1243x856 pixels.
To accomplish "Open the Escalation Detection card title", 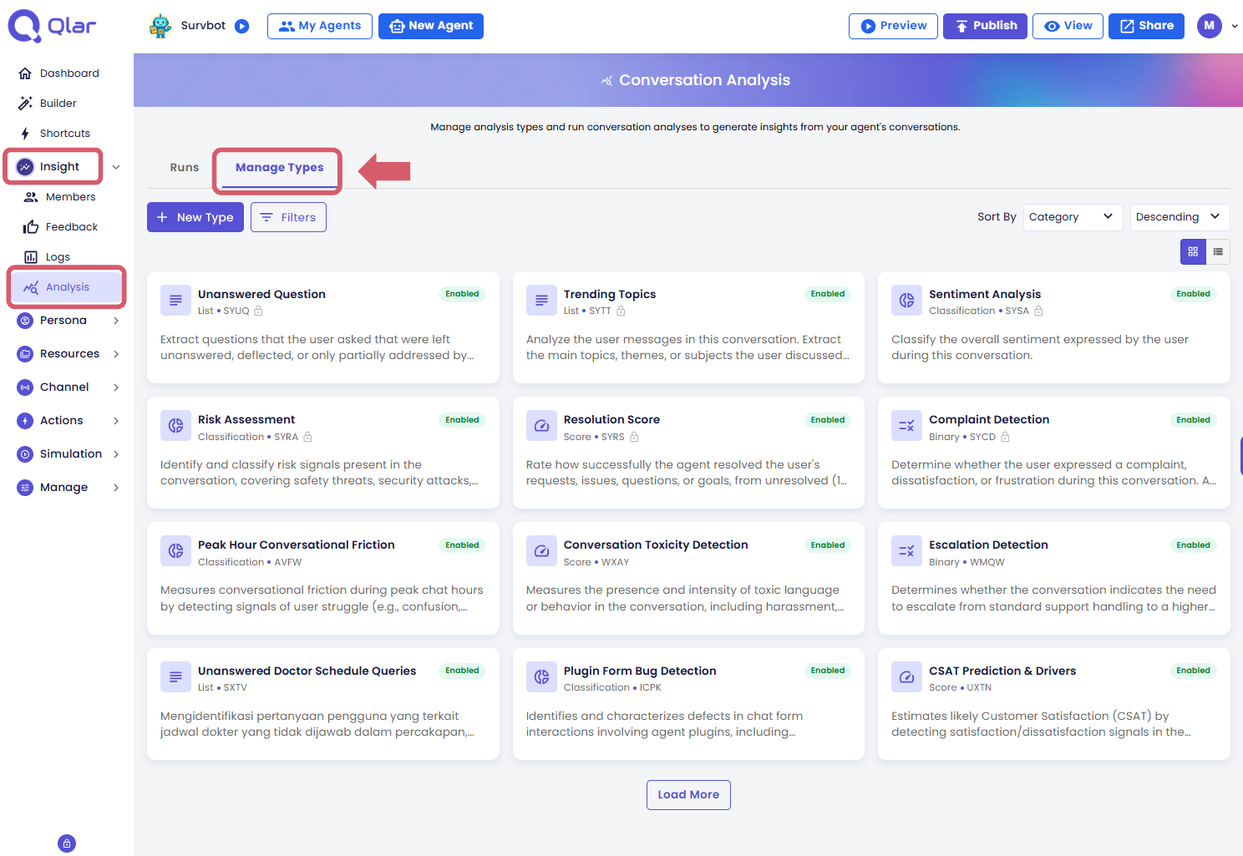I will [988, 544].
